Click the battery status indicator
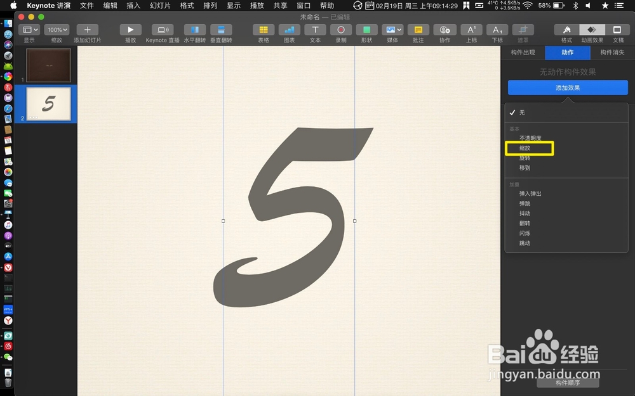Screen dimensions: 635x396 click(558, 6)
